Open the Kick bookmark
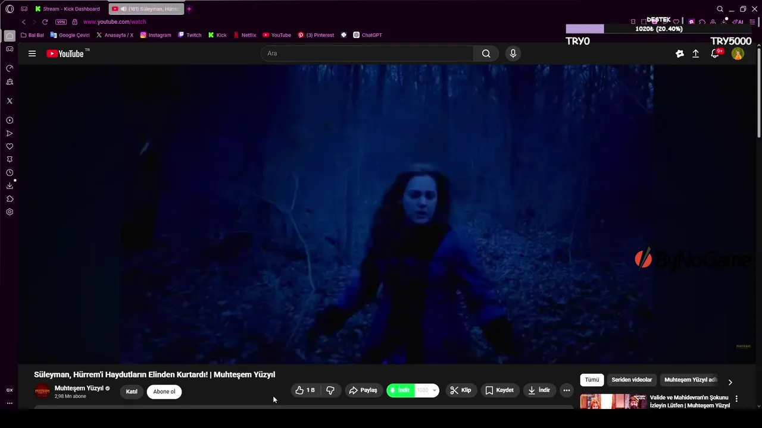 coord(217,35)
